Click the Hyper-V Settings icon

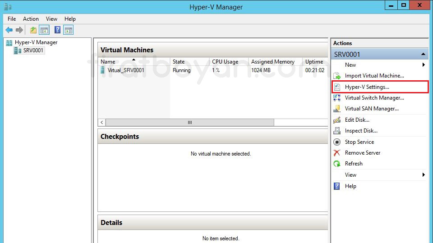[x=337, y=87]
